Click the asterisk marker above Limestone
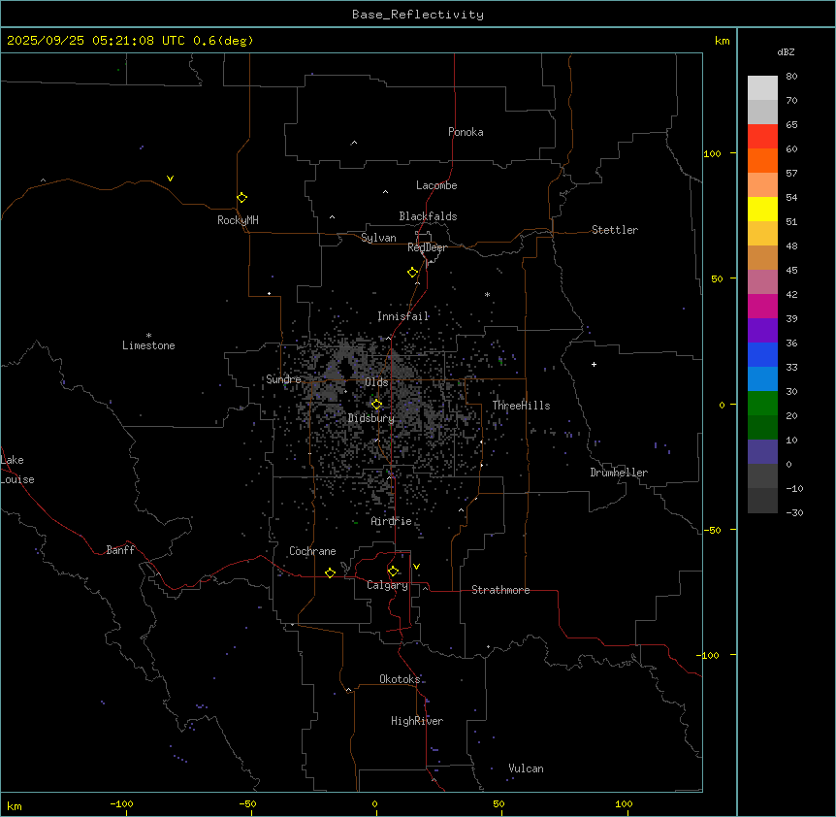The width and height of the screenshot is (836, 817). [x=148, y=335]
